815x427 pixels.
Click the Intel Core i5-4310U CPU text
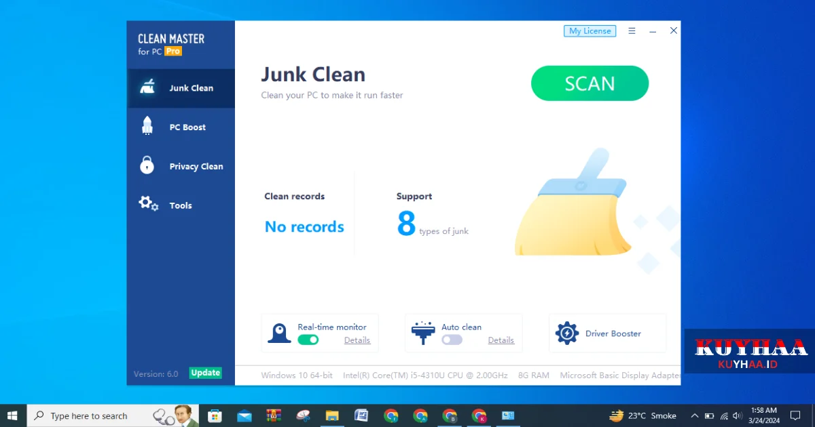point(425,375)
